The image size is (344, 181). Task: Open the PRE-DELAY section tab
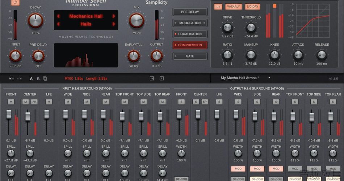point(190,12)
